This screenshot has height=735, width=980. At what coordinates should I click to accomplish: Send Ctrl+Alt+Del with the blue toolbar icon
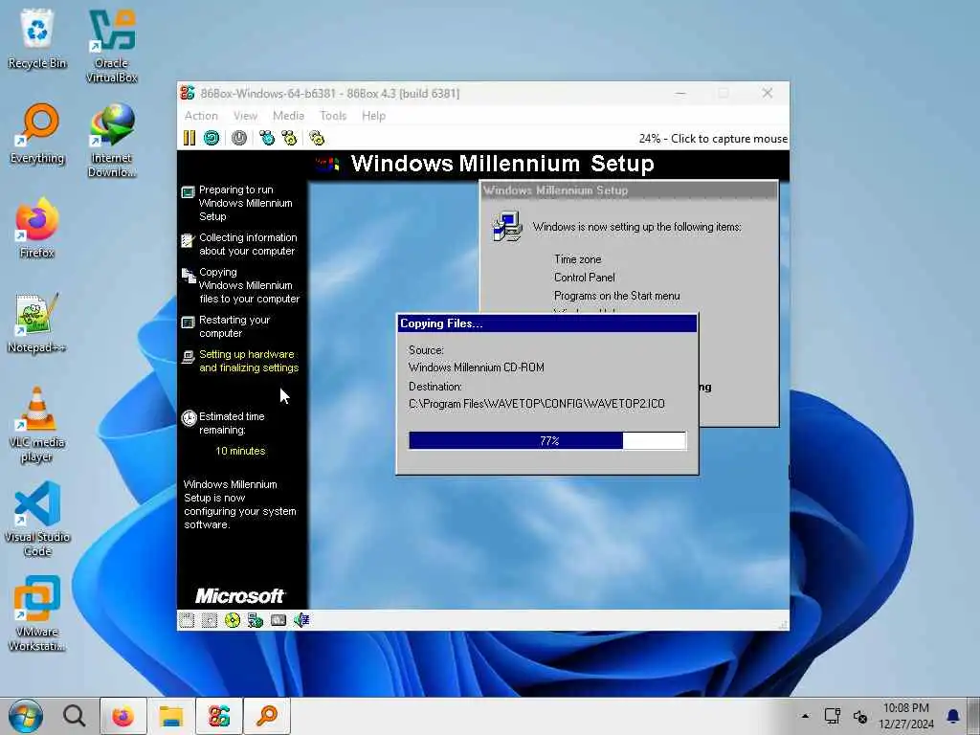(267, 138)
